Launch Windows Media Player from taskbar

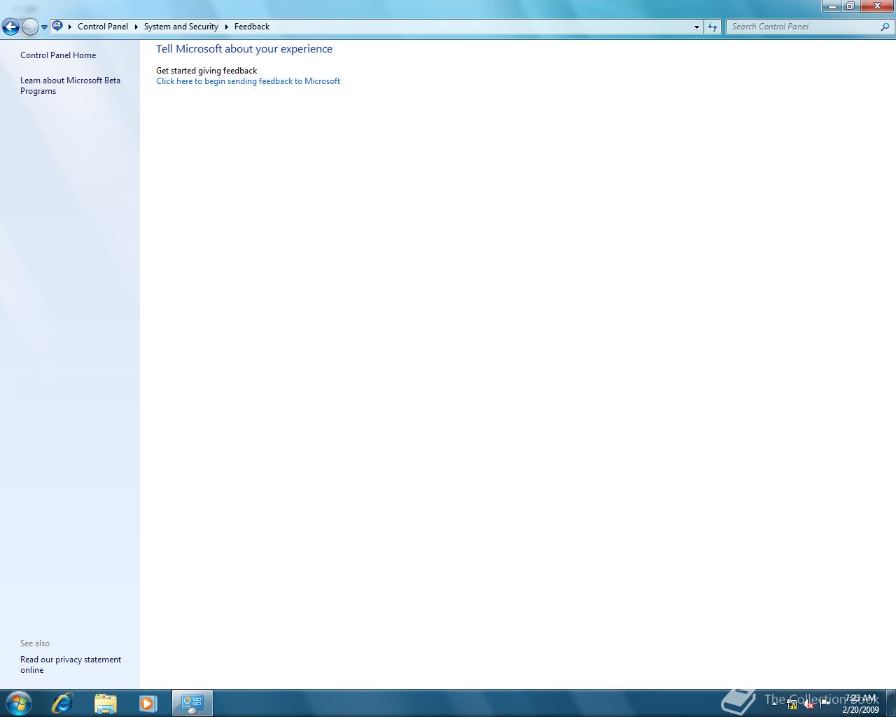point(148,703)
